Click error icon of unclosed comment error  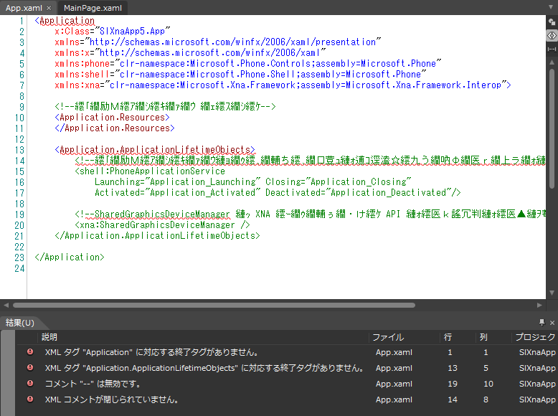coord(30,399)
